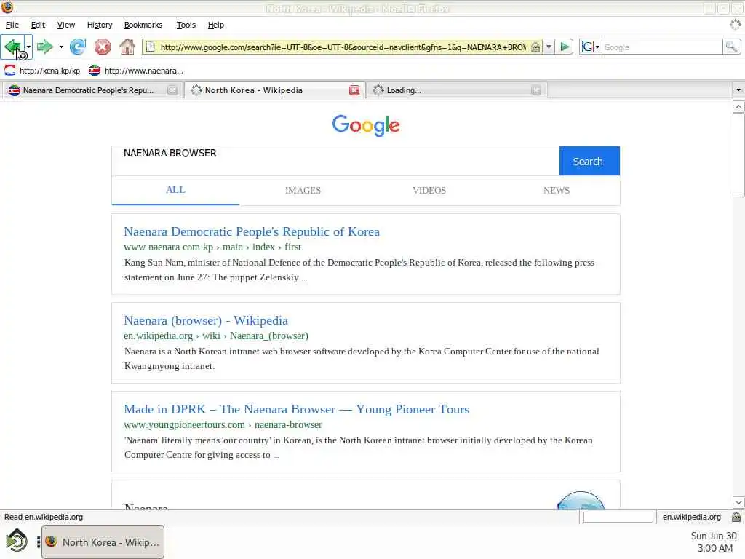
Task: Click the status bar progress field
Action: pos(618,518)
